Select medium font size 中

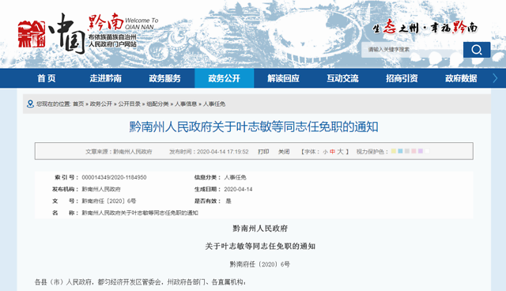tap(332, 152)
